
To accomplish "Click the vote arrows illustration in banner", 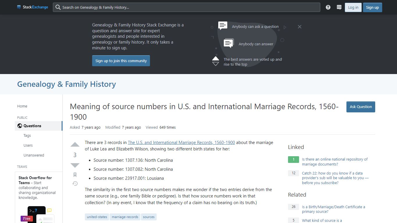I will click(216, 61).
